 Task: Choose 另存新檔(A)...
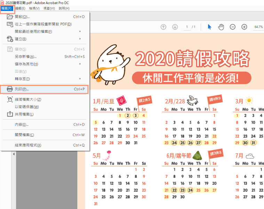click(x=45, y=57)
